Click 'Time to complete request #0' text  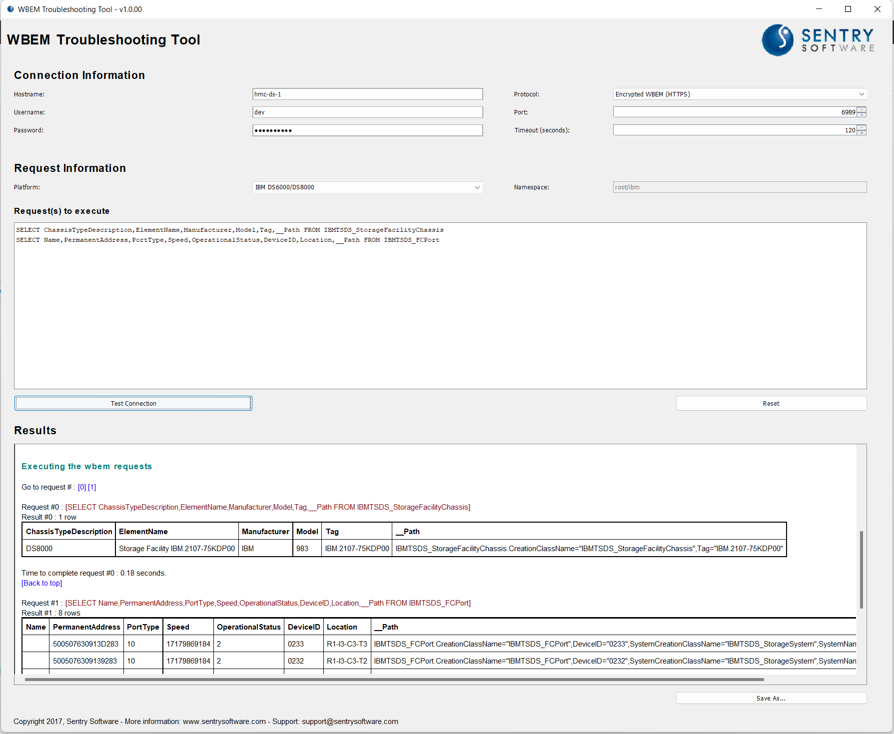pos(94,573)
